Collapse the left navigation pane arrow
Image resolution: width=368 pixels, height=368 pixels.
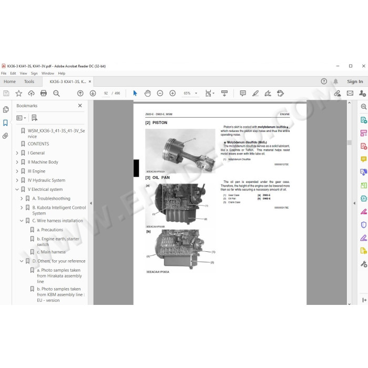pos(91,203)
